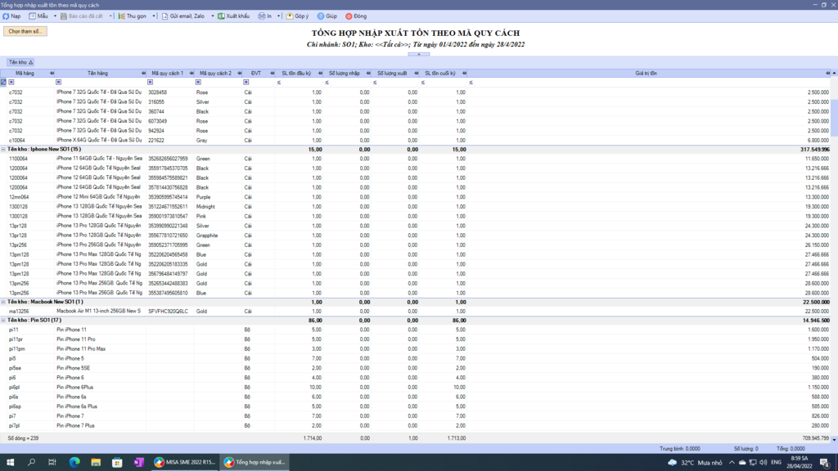Screen dimensions: 838x471
Task: Open ĐVT filter operator icon
Action: coord(246,83)
